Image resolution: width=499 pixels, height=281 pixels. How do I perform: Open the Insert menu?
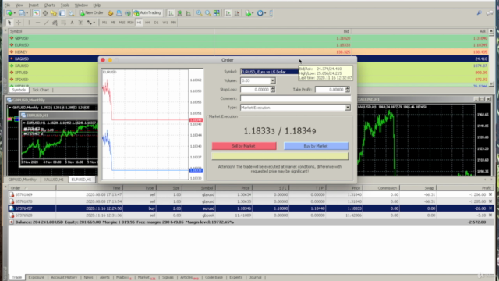click(34, 5)
